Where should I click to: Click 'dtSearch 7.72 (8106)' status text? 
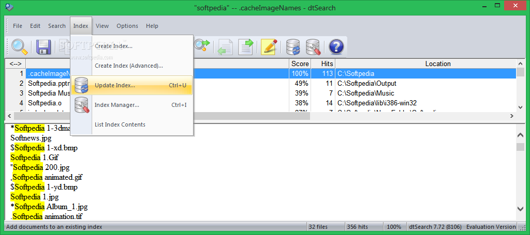pos(435,227)
